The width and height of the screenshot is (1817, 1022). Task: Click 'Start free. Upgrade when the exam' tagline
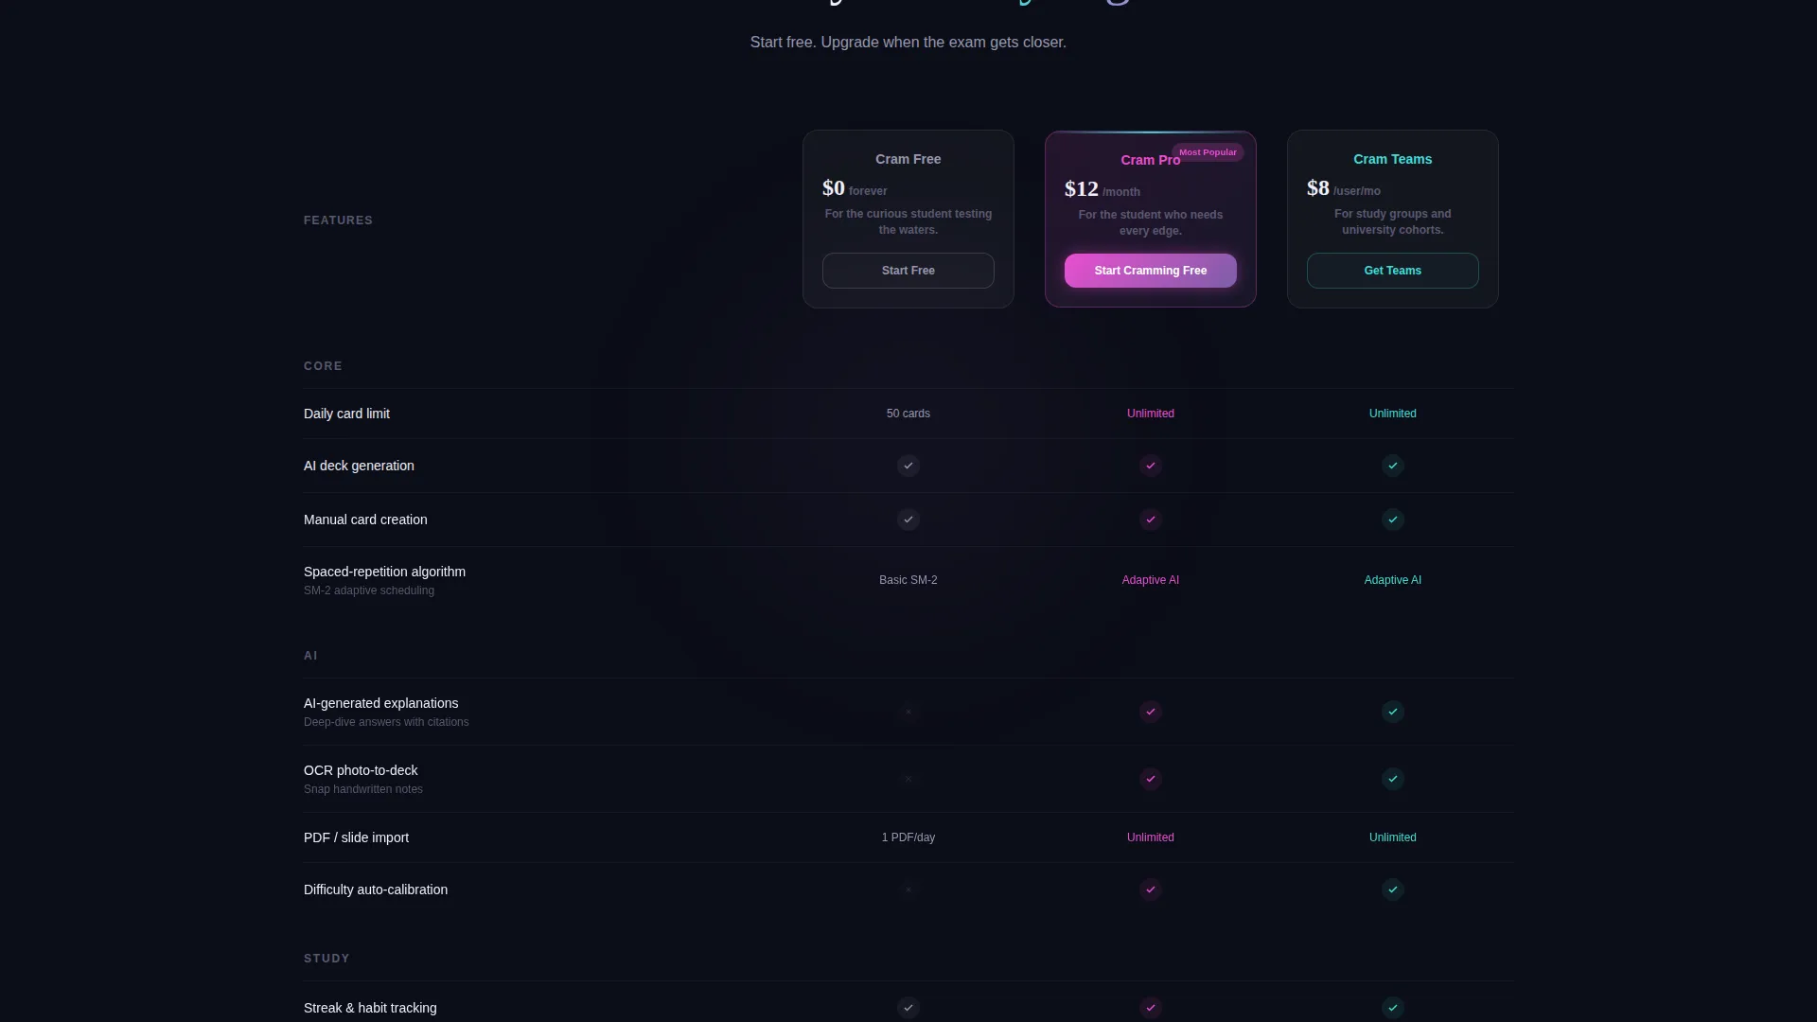[908, 43]
